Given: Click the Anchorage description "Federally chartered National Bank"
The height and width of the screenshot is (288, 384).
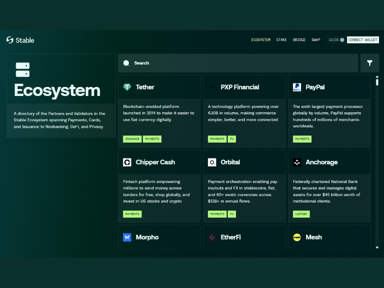Looking at the screenshot, I should (326, 192).
